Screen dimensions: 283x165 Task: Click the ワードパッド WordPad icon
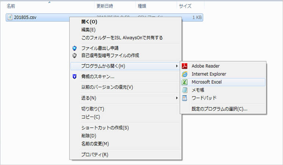(185, 98)
